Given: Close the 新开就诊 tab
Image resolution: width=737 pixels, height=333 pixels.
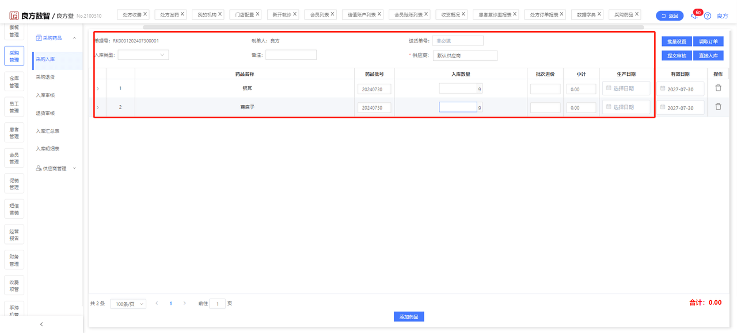Looking at the screenshot, I should pyautogui.click(x=295, y=14).
